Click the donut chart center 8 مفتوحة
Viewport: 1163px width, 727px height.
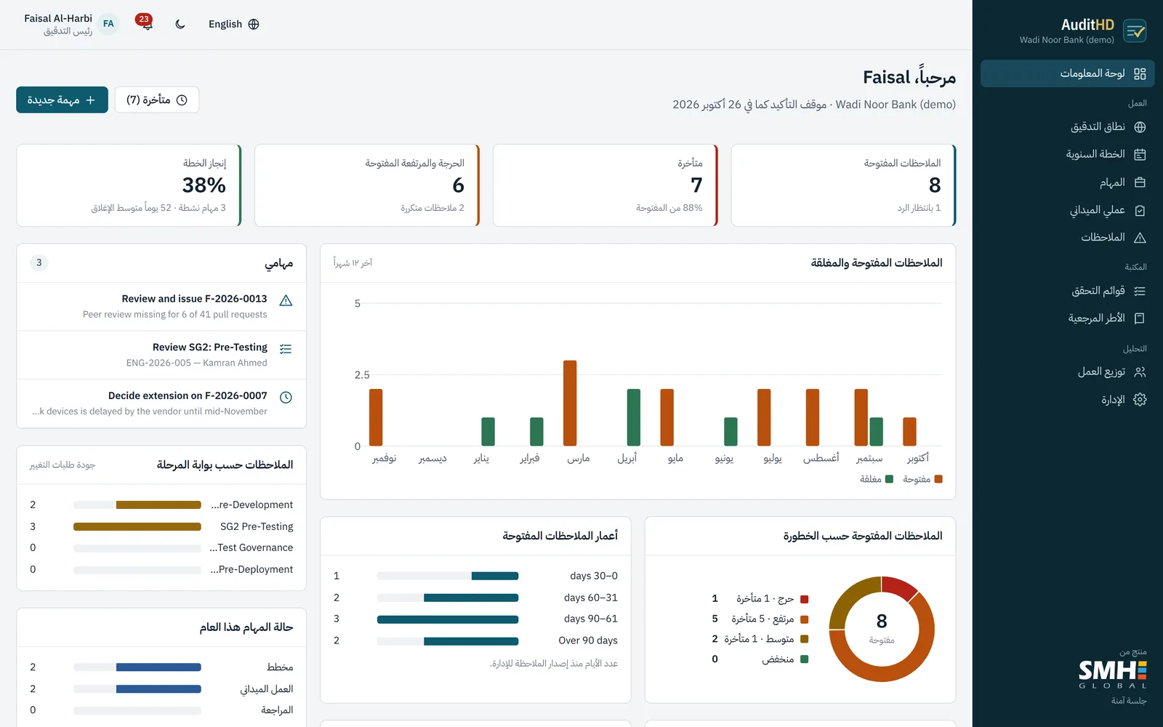[882, 629]
